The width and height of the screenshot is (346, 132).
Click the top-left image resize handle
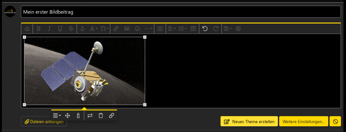[x=24, y=37]
